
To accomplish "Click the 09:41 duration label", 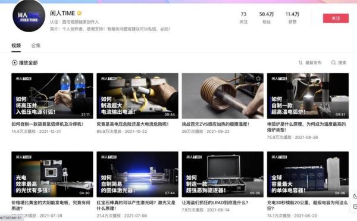I will [x=340, y=114].
